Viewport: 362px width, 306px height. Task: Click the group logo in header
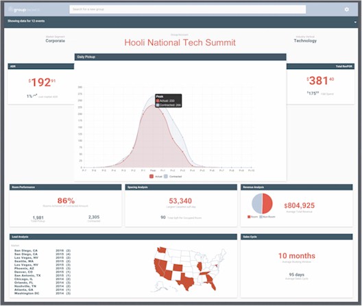click(24, 10)
